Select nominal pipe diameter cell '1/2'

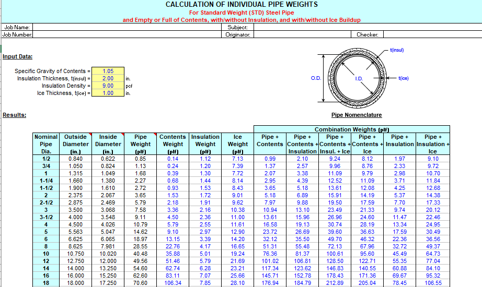click(46, 159)
